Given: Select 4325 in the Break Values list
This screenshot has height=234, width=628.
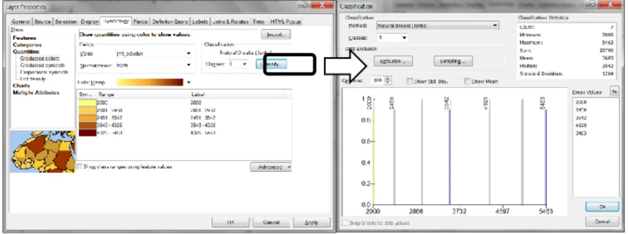Looking at the screenshot, I should pos(581,125).
